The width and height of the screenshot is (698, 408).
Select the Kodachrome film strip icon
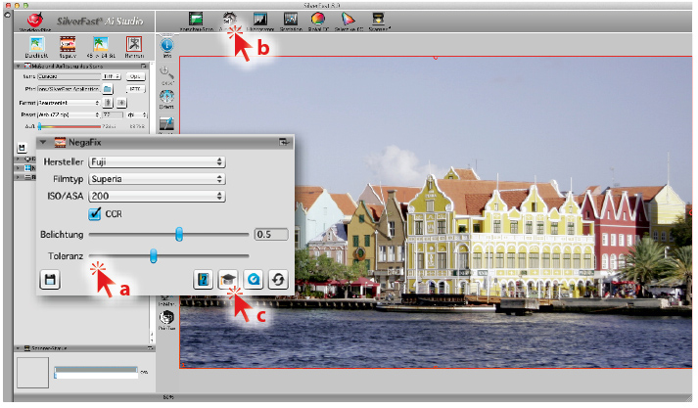[70, 43]
